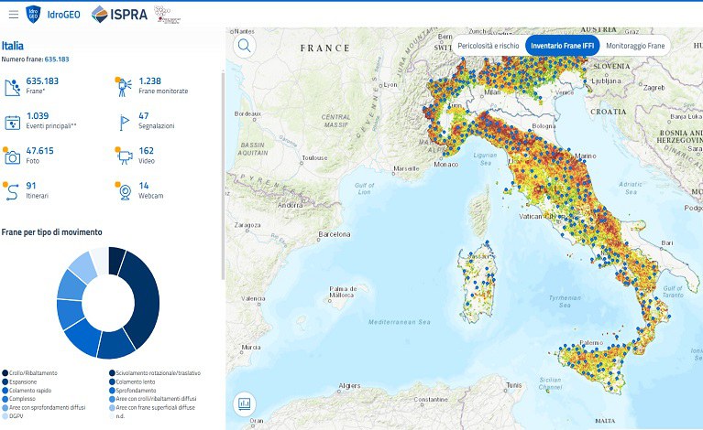703x430 pixels.
Task: Click the Webcam icon
Action: coord(124,191)
